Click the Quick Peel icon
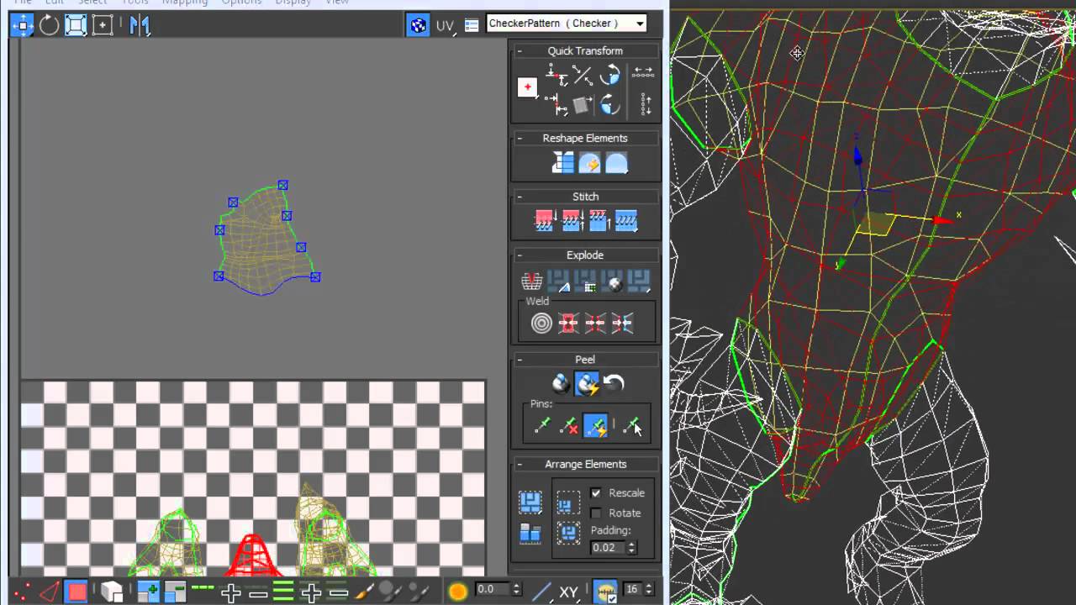The image size is (1076, 605). click(561, 385)
